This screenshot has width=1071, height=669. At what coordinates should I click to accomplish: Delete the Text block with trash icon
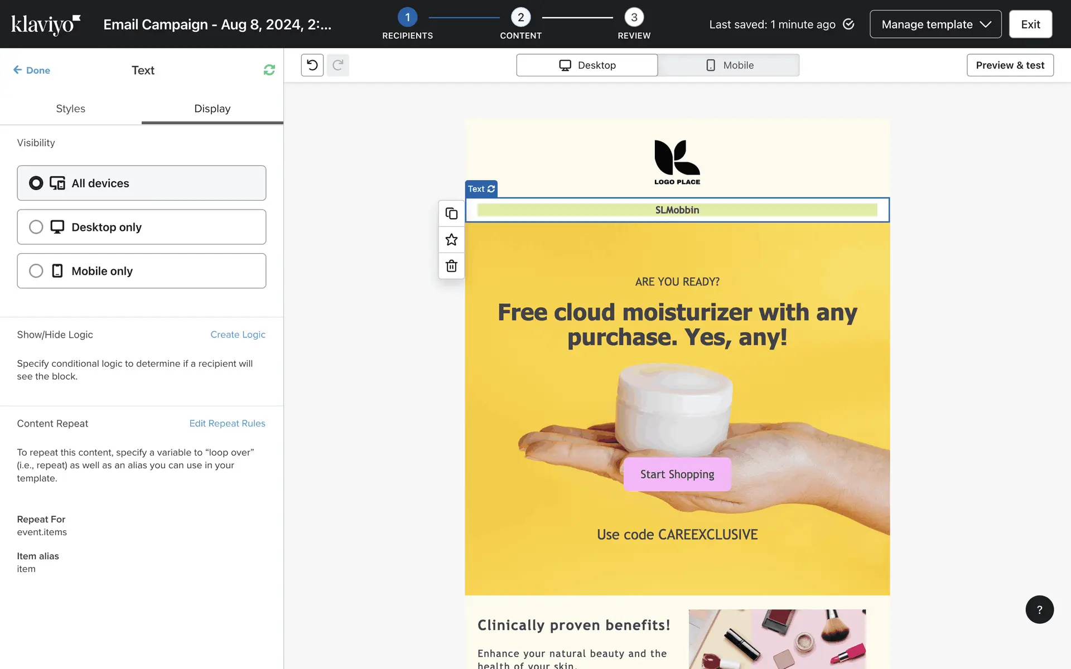tap(451, 266)
